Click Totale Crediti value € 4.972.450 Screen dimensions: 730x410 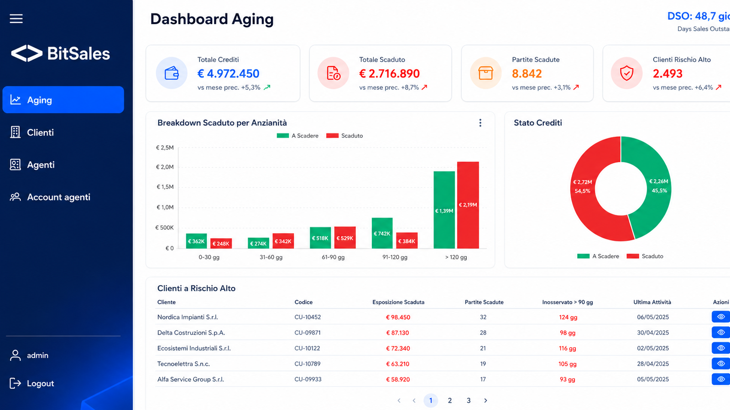(228, 73)
